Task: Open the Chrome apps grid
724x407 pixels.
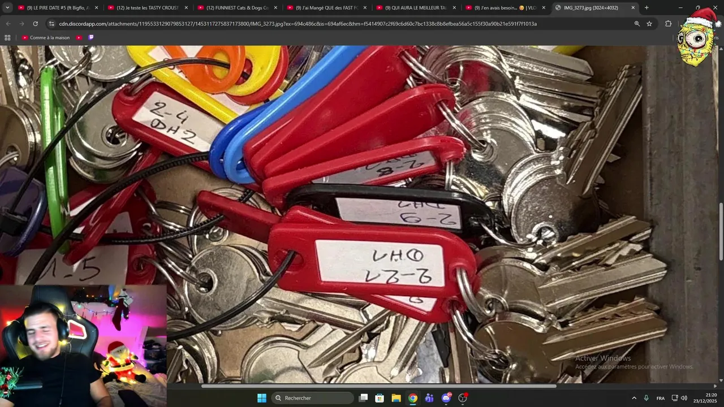Action: point(7,37)
